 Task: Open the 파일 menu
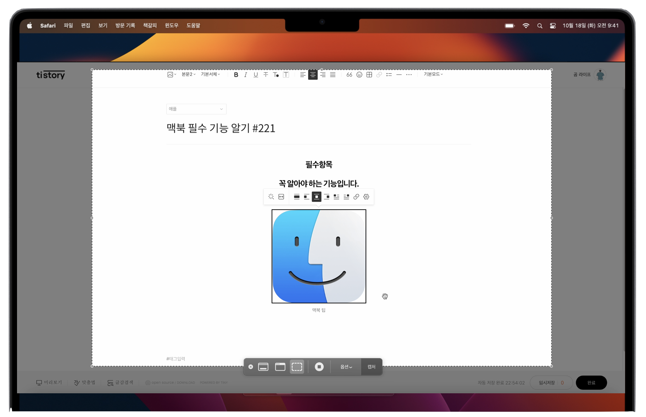pos(68,25)
